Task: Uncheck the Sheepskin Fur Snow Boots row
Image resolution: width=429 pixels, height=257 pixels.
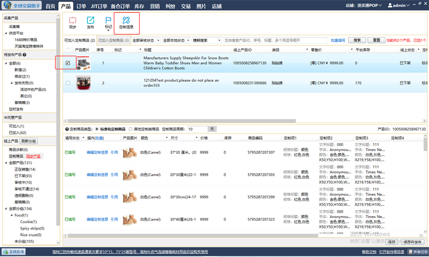Action: tap(68, 63)
